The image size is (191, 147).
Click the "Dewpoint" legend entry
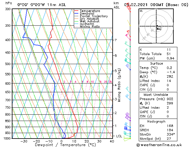tap(87, 14)
